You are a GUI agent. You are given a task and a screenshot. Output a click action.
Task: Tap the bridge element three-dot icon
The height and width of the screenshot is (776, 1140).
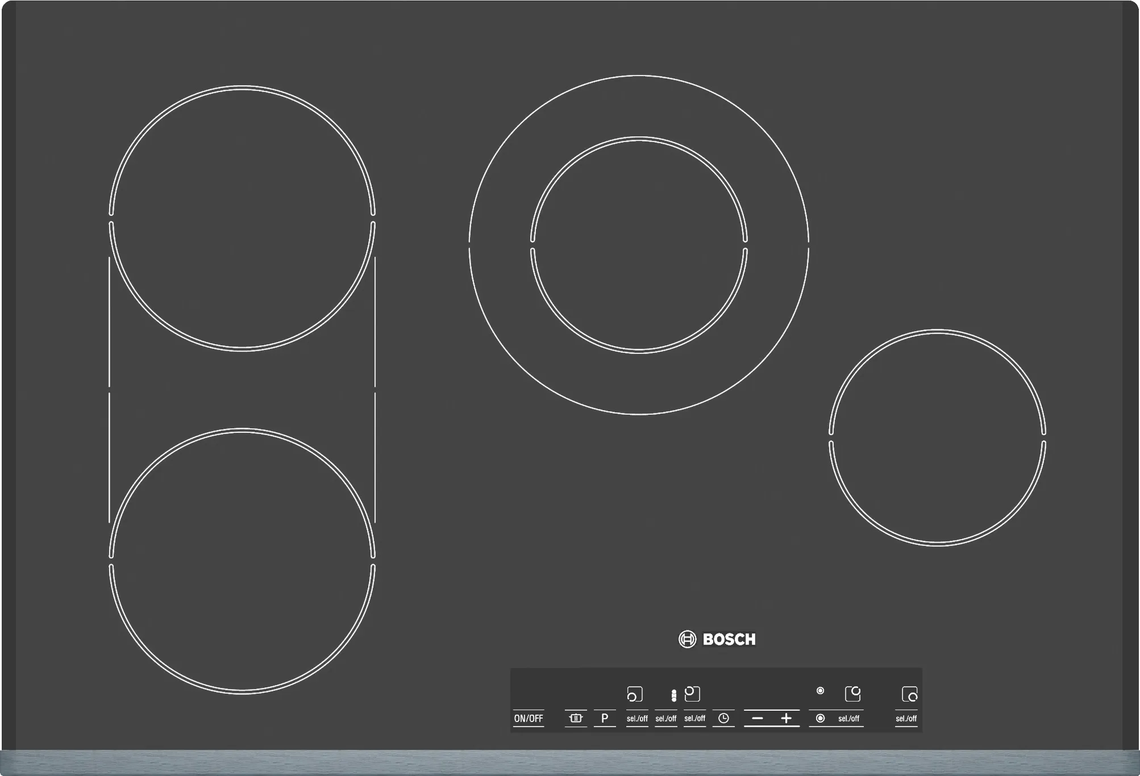[673, 695]
